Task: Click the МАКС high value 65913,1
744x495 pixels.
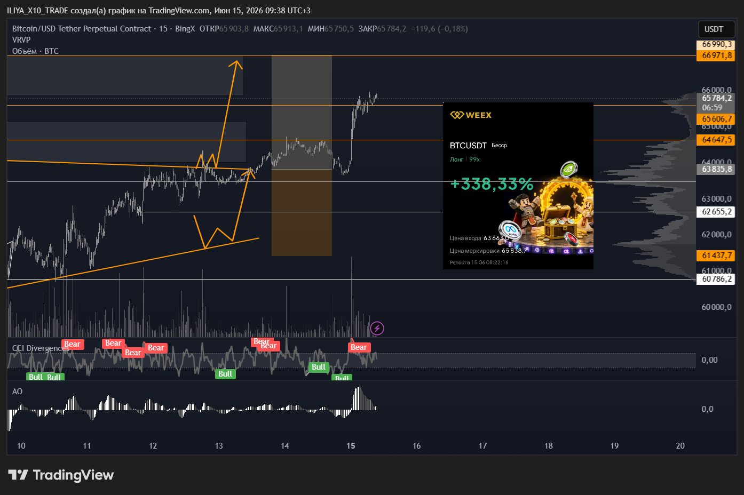Action: point(289,29)
